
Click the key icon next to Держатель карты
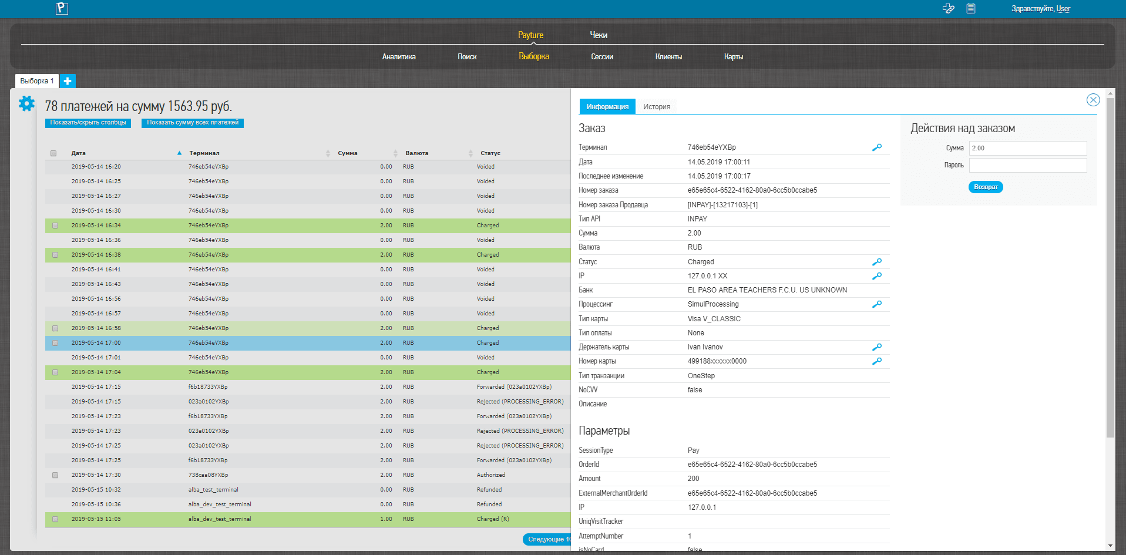[x=877, y=347]
